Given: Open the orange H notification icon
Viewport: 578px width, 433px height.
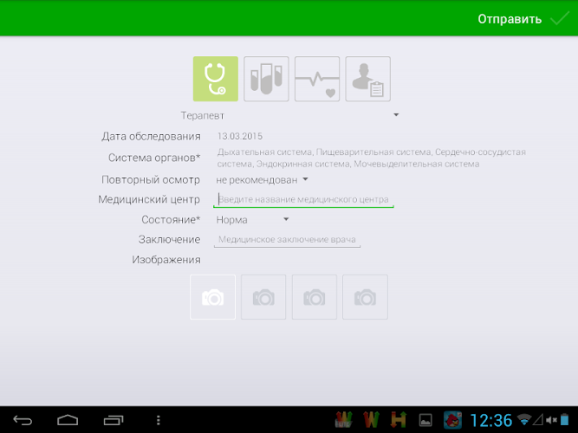Looking at the screenshot, I should click(398, 420).
